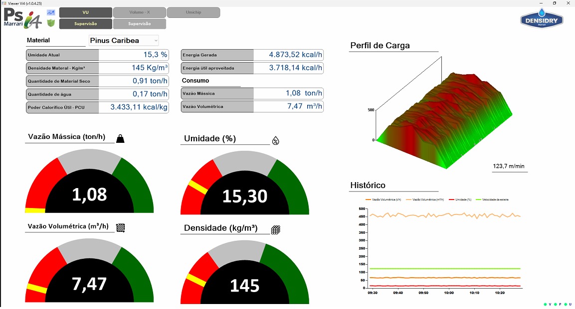Image resolution: width=575 pixels, height=309 pixels.
Task: Switch to the VU tab
Action: (x=85, y=12)
